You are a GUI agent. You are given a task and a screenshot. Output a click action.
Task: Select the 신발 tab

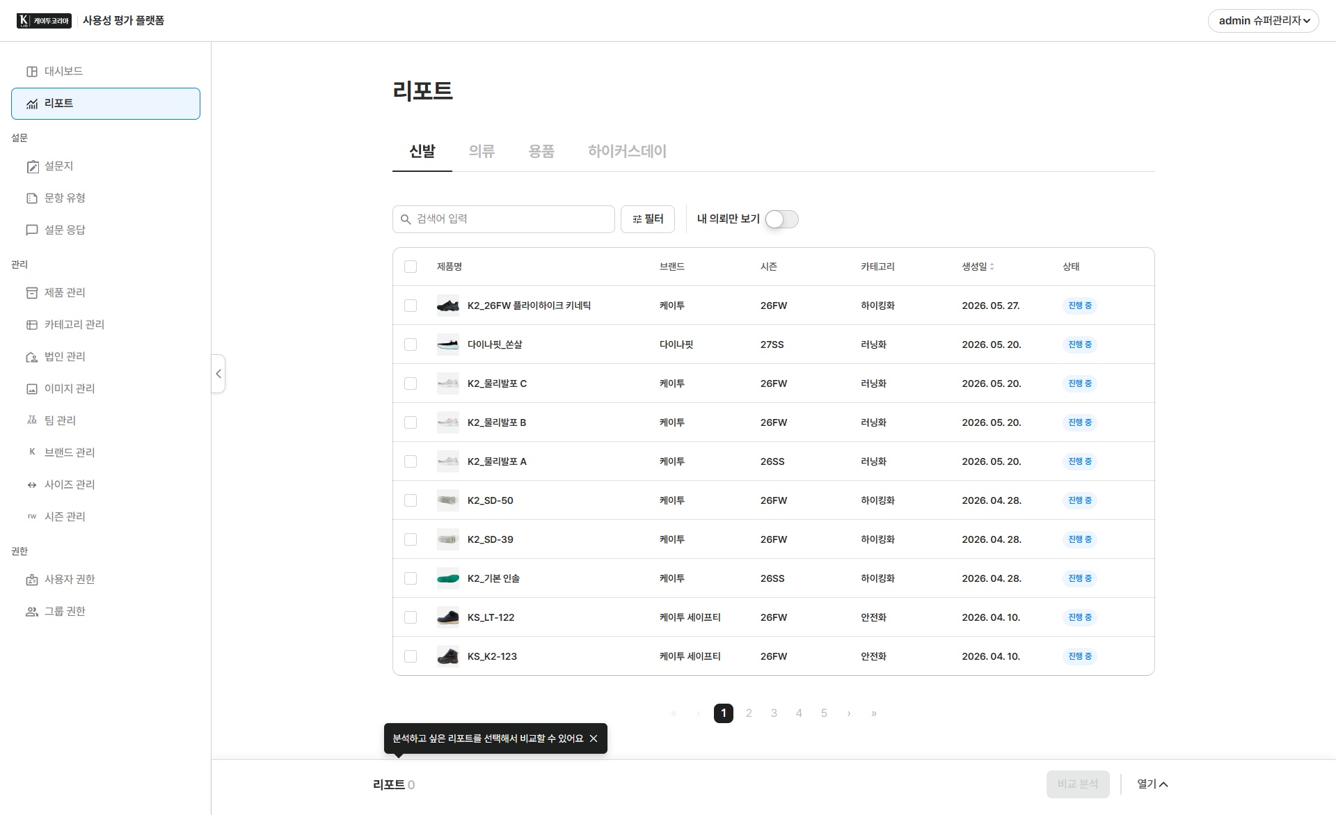click(422, 151)
